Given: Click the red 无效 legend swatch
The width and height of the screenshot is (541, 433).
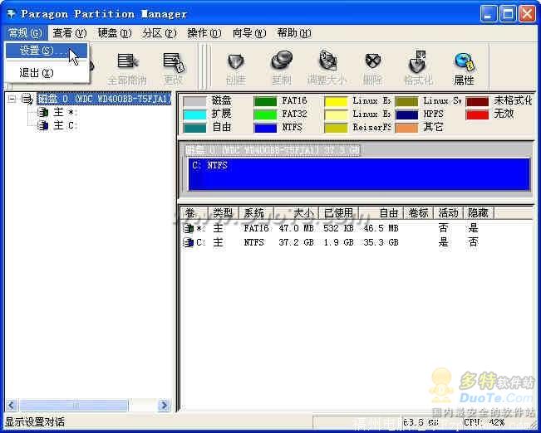Looking at the screenshot, I should point(477,114).
